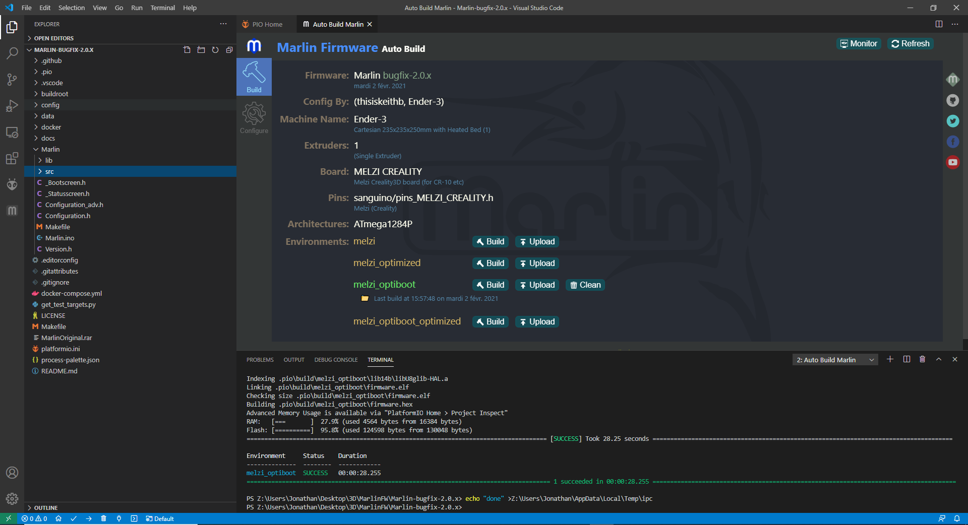
Task: Switch to the DEBUG CONSOLE panel tab
Action: 336,360
